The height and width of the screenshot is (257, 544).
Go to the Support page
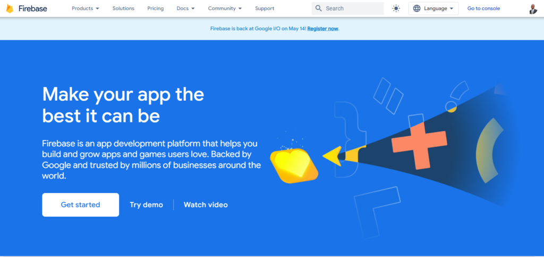pos(265,8)
